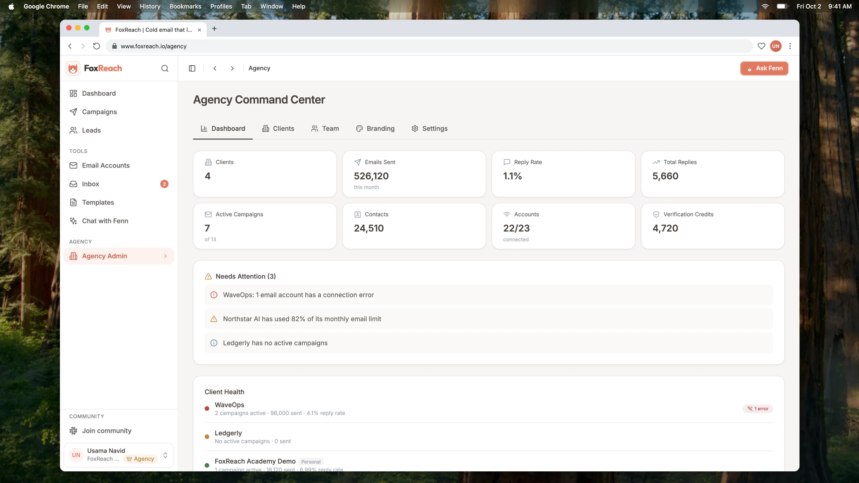Screen dimensions: 859x483
Task: Open the WaveOps client health row
Action: (x=489, y=409)
